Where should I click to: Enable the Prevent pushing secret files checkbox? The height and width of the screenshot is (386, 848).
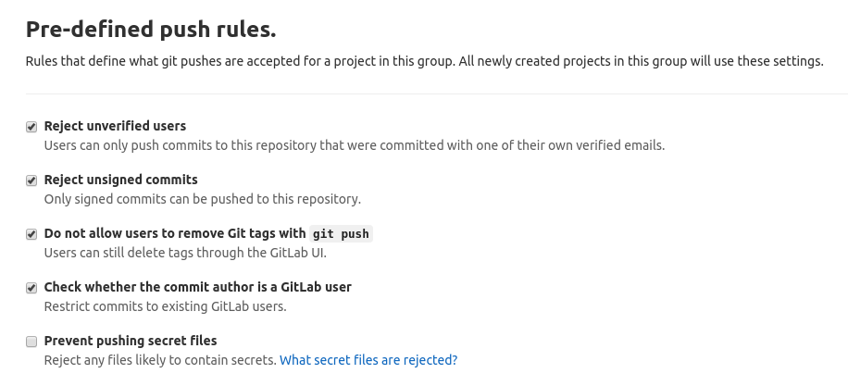coord(31,342)
